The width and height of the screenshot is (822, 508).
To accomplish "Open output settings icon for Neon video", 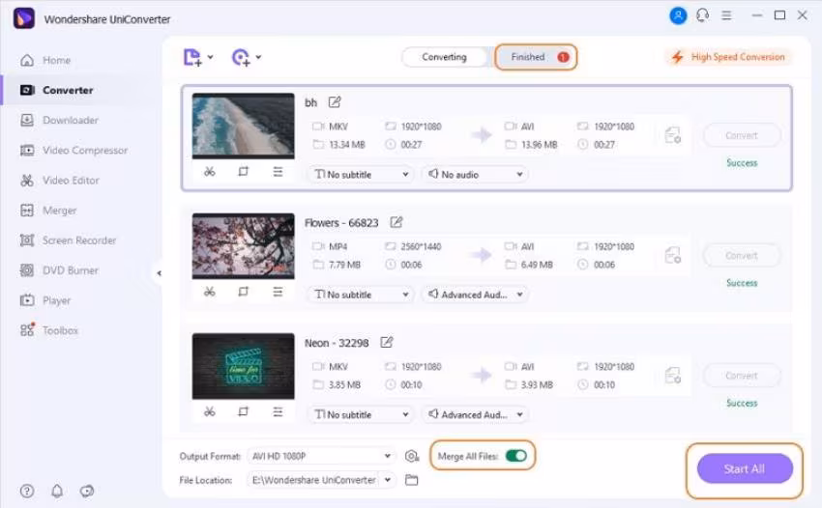I will click(x=673, y=375).
